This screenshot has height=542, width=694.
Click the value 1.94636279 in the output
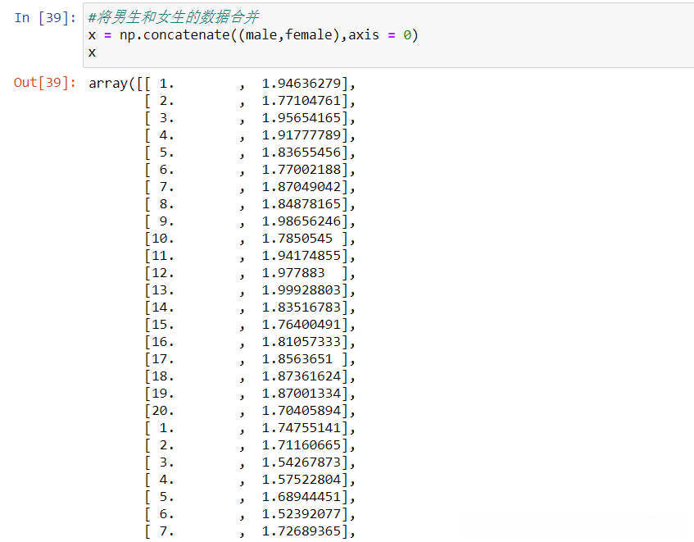(302, 84)
